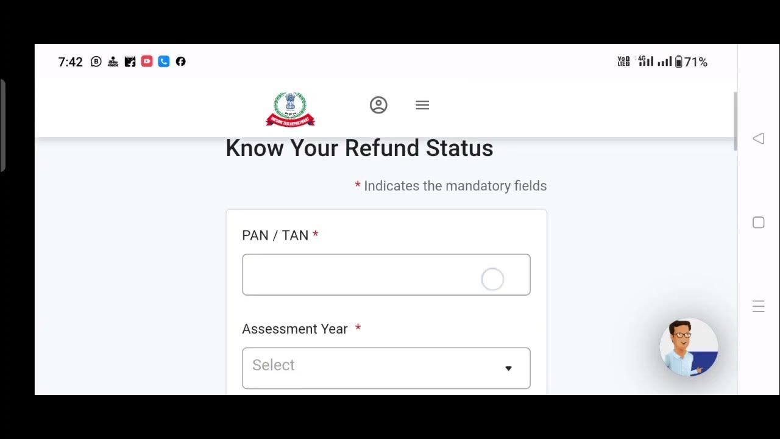Tap the chatbot assistant avatar
Image resolution: width=780 pixels, height=439 pixels.
click(x=689, y=347)
